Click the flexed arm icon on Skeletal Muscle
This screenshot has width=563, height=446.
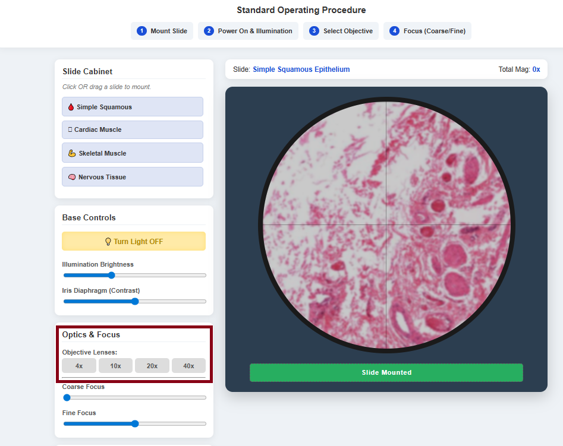[72, 153]
